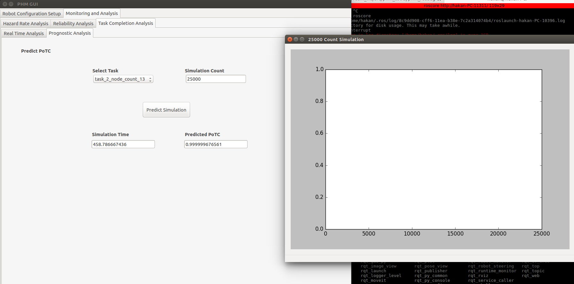Switch to the Real Time Analysis tab
This screenshot has width=574, height=284.
[24, 33]
